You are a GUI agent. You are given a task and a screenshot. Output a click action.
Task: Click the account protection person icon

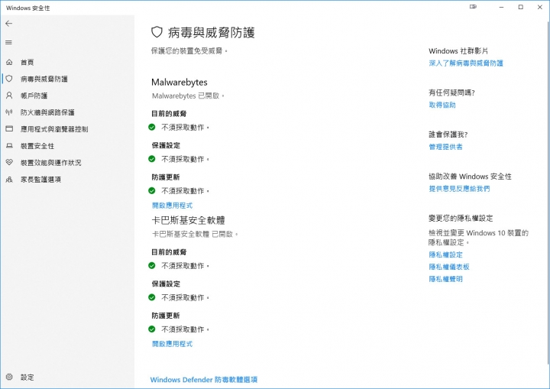coord(9,96)
